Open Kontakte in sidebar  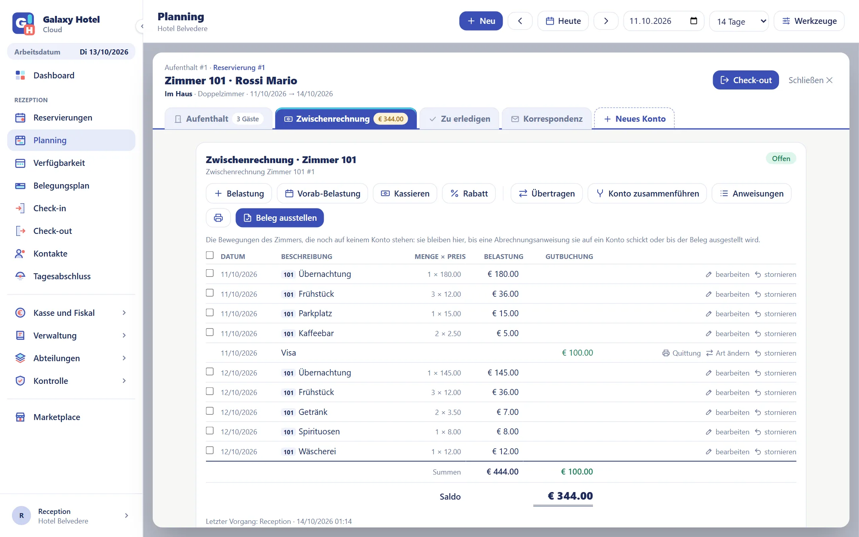71,254
